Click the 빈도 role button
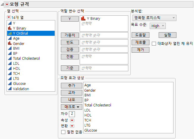 click(x=70, y=43)
